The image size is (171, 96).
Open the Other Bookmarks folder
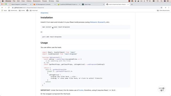click(x=163, y=11)
